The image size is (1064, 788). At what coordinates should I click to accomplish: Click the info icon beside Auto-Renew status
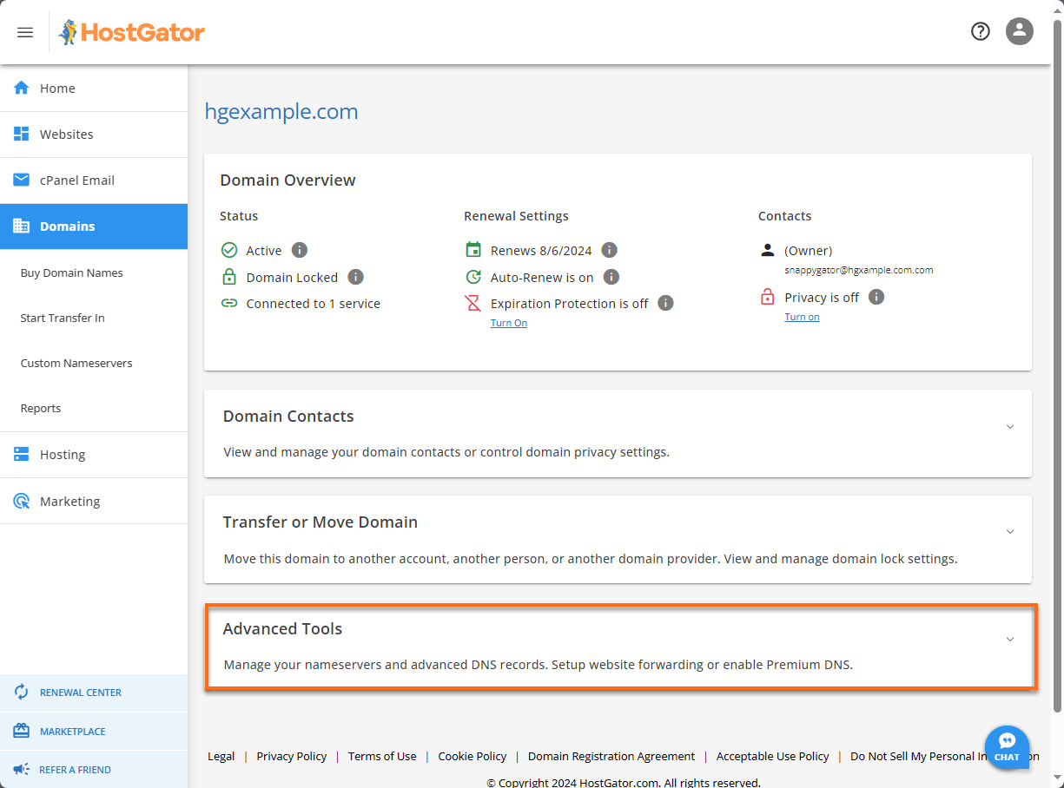611,277
